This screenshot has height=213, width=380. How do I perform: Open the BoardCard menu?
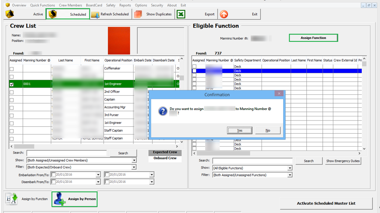94,5
